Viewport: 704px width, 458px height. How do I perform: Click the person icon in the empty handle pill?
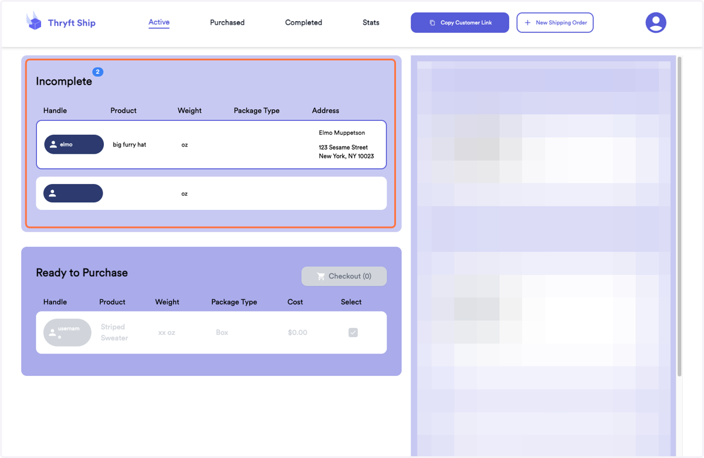[53, 193]
